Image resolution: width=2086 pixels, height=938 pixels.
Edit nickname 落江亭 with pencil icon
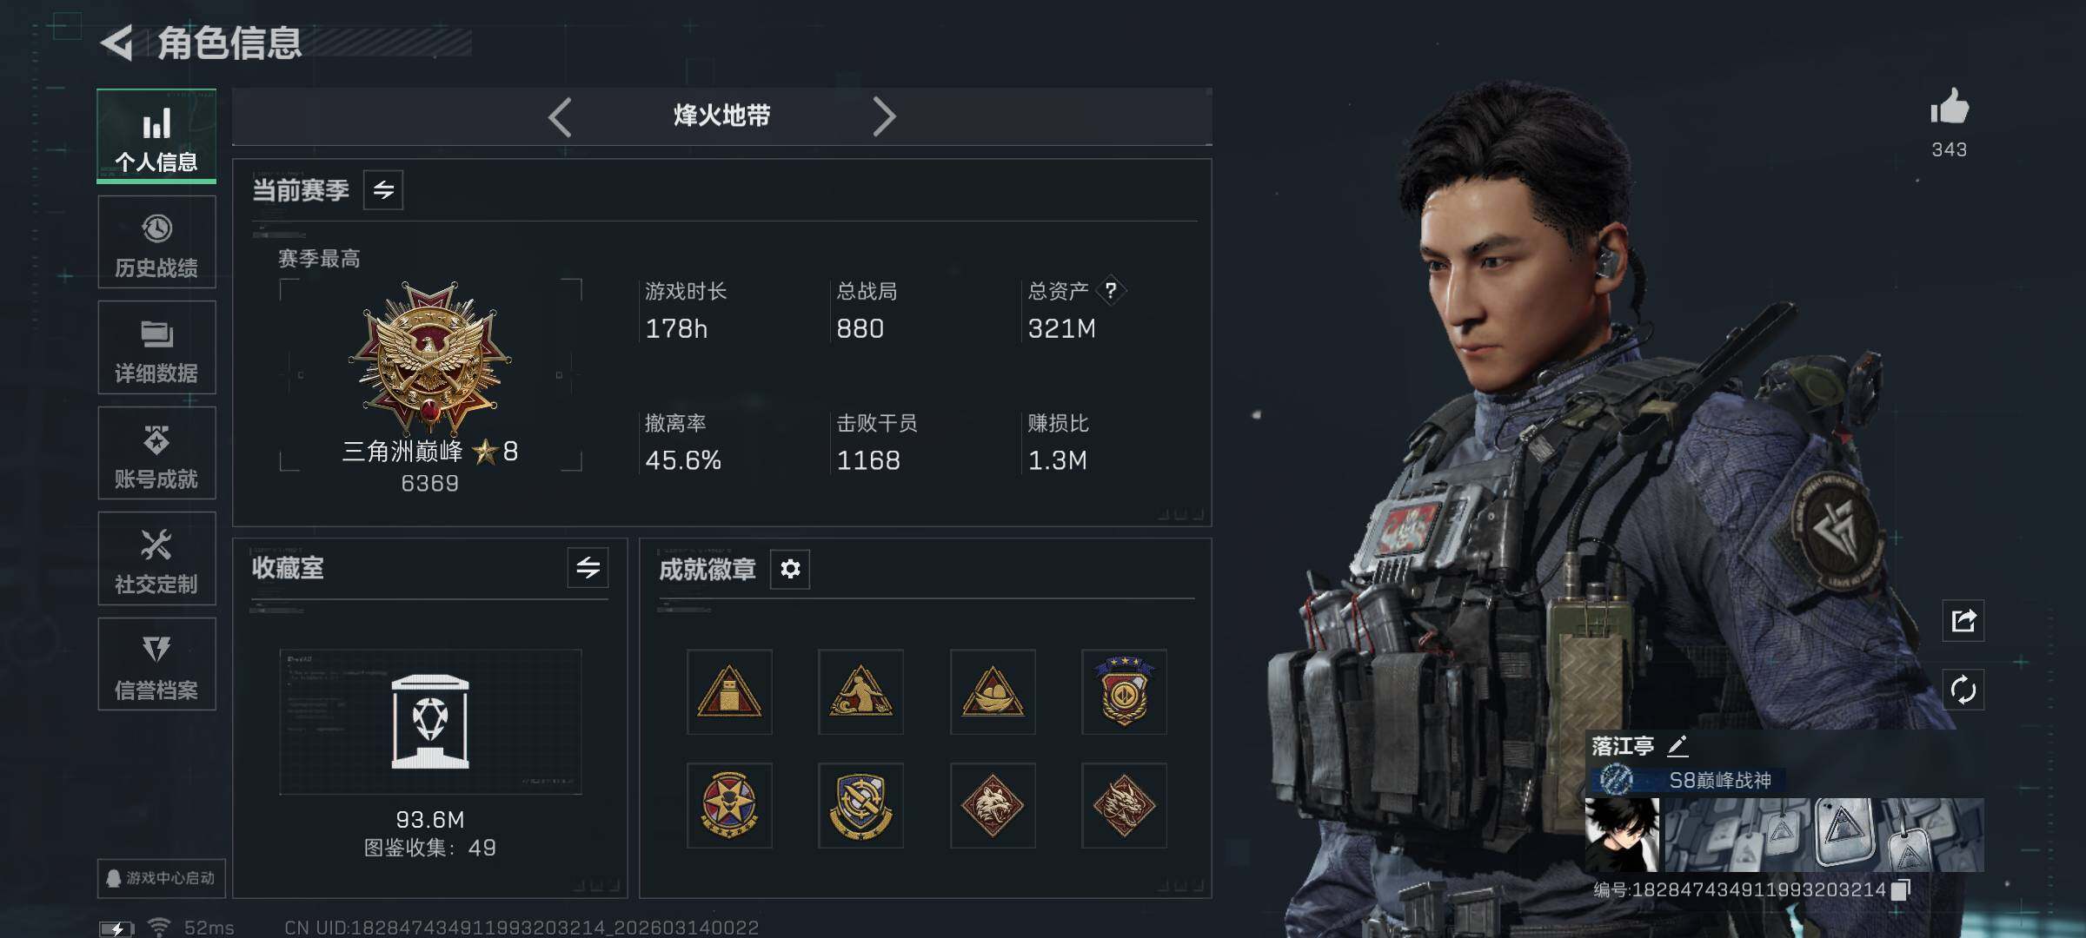click(x=1677, y=745)
